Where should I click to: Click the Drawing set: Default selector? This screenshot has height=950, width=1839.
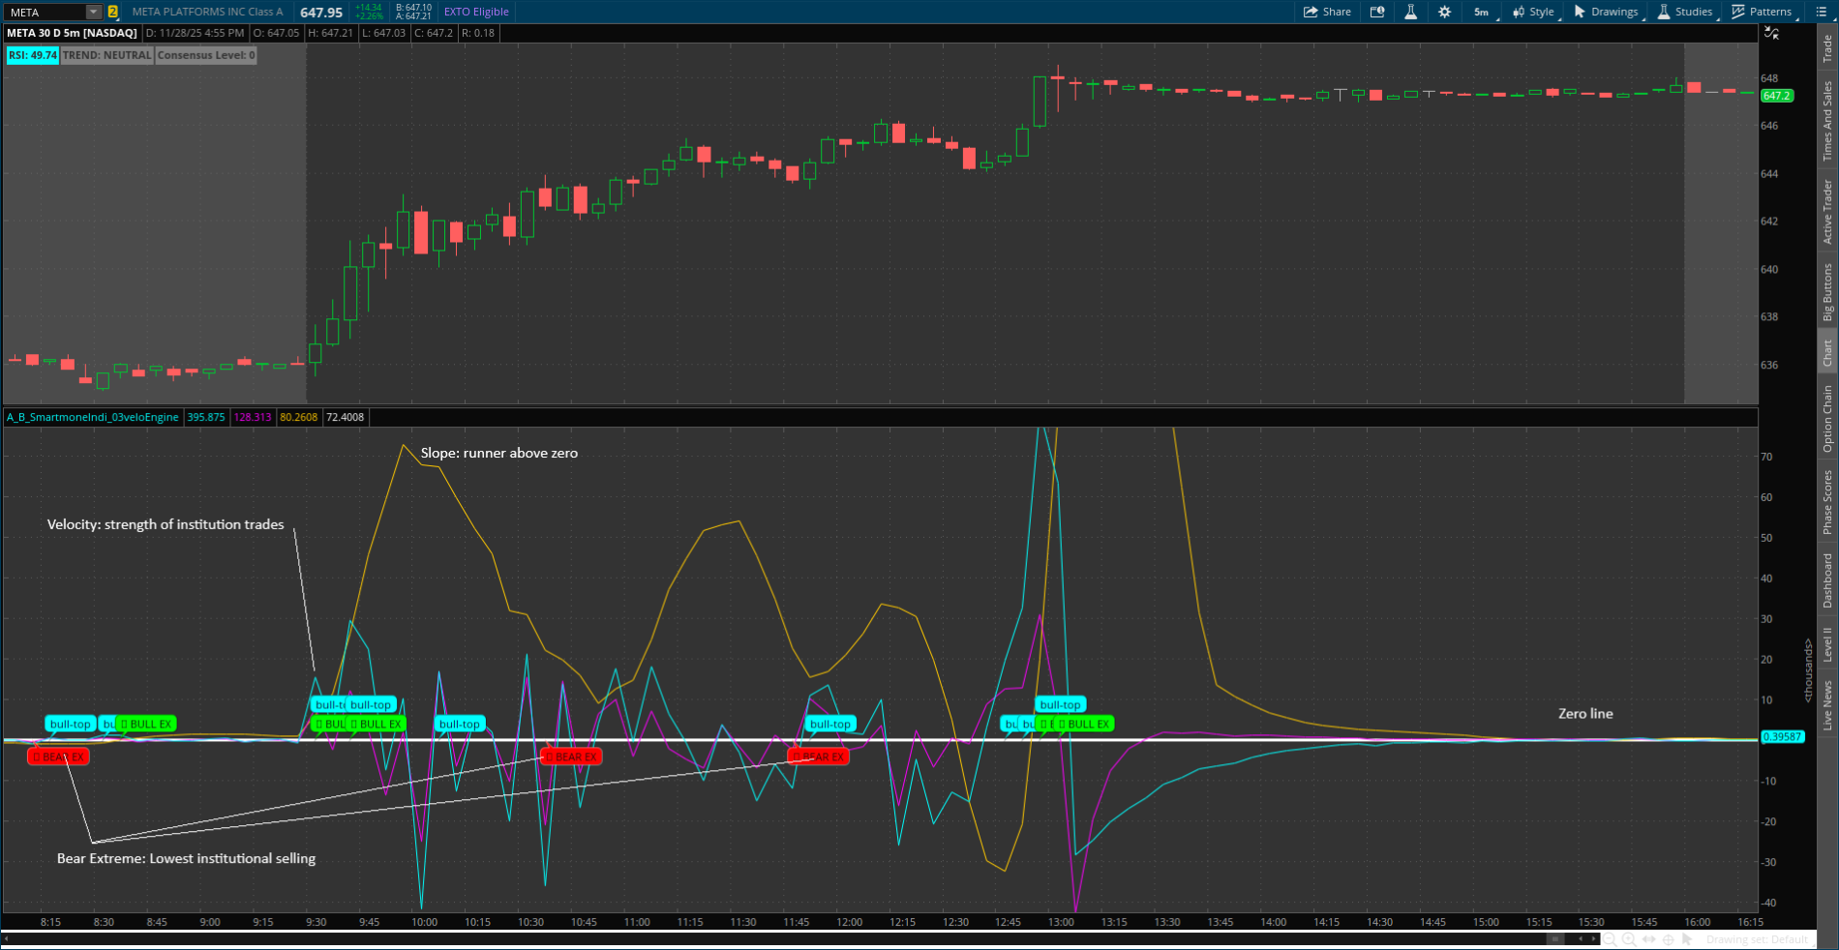(x=1758, y=939)
